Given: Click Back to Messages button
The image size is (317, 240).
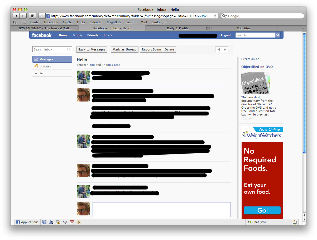Looking at the screenshot, I should (x=92, y=49).
